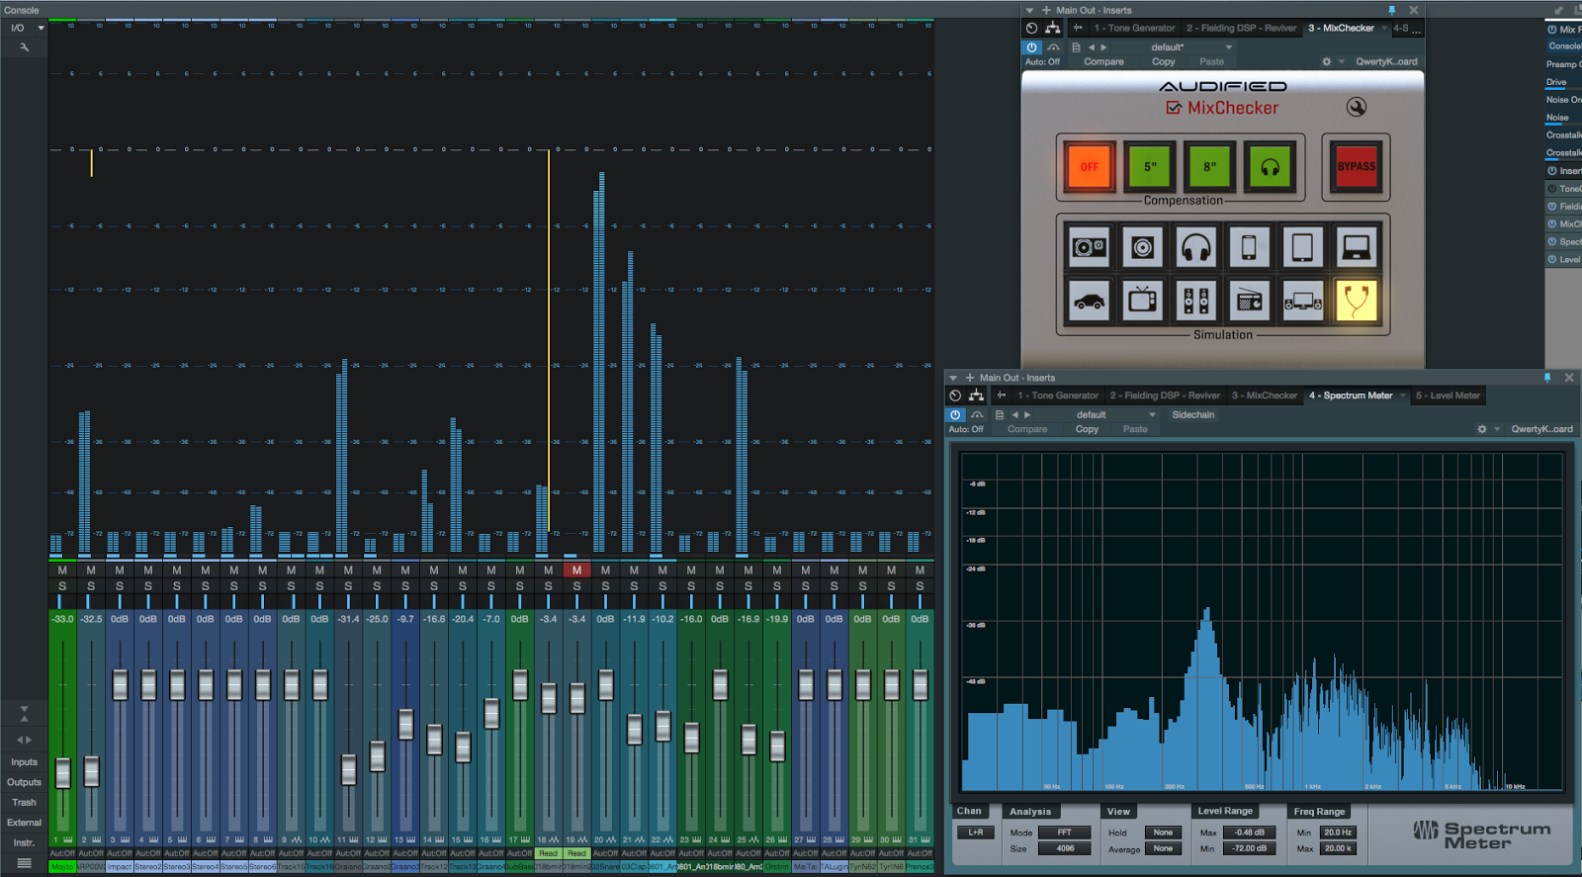Open preset file icon in Spectrum Meter window
Image resolution: width=1582 pixels, height=877 pixels.
tap(1000, 415)
